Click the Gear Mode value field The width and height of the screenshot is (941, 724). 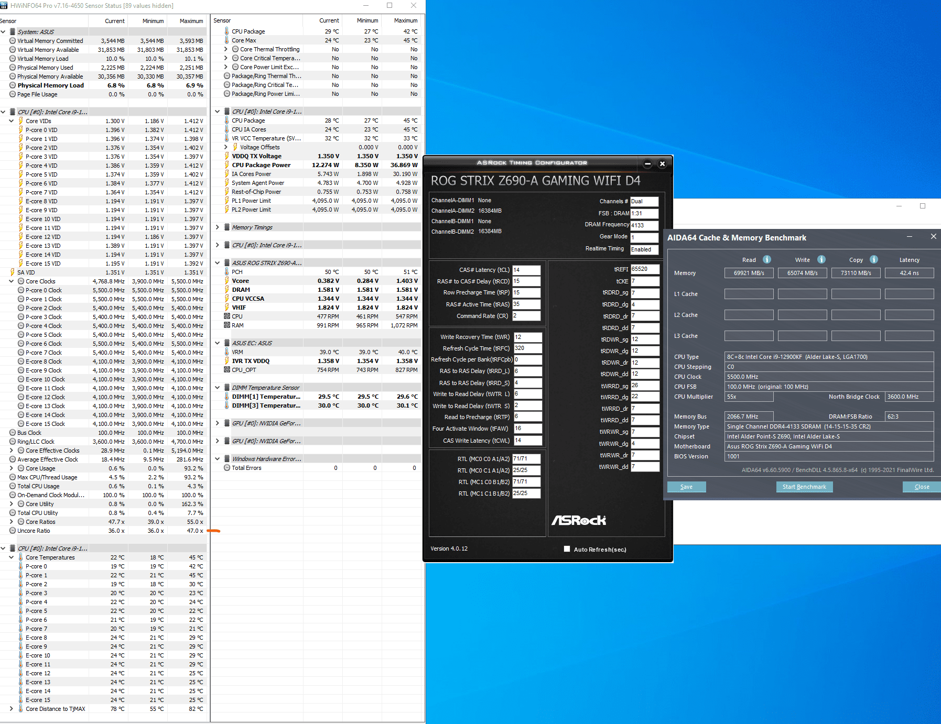coord(644,237)
